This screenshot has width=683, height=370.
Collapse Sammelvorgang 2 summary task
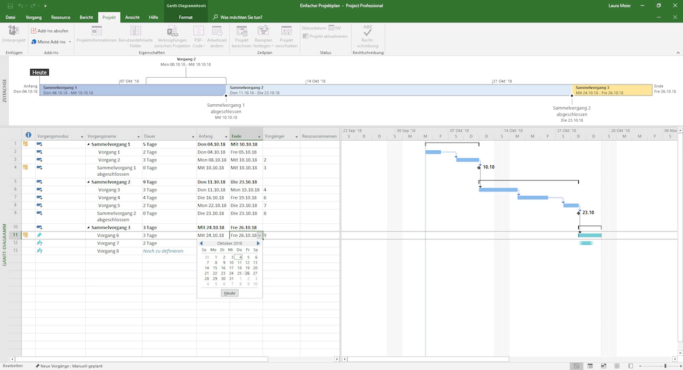coord(89,182)
